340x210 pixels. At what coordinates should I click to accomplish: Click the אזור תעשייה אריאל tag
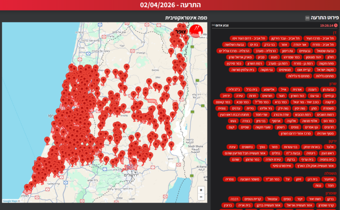299,205
